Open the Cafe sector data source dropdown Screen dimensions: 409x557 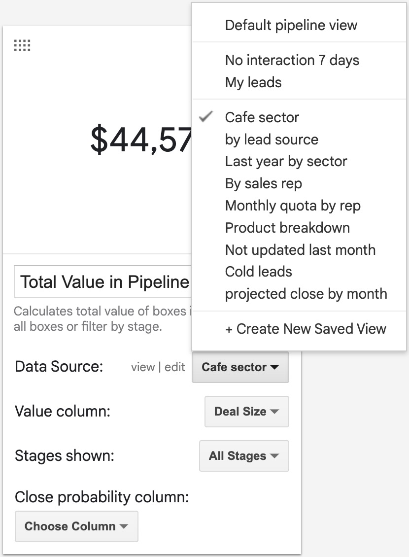240,367
